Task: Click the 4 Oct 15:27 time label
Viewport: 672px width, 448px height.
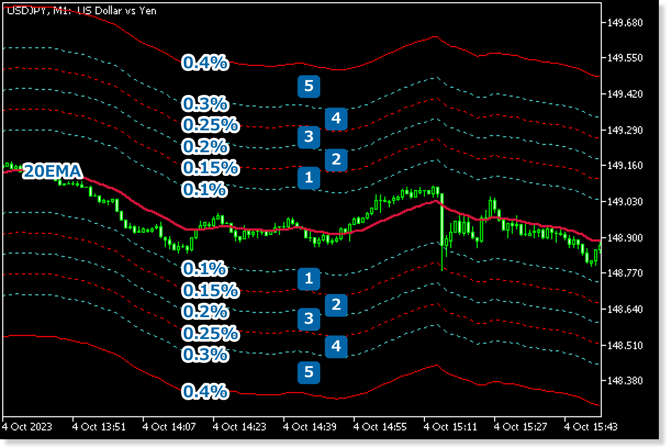Action: tap(521, 427)
